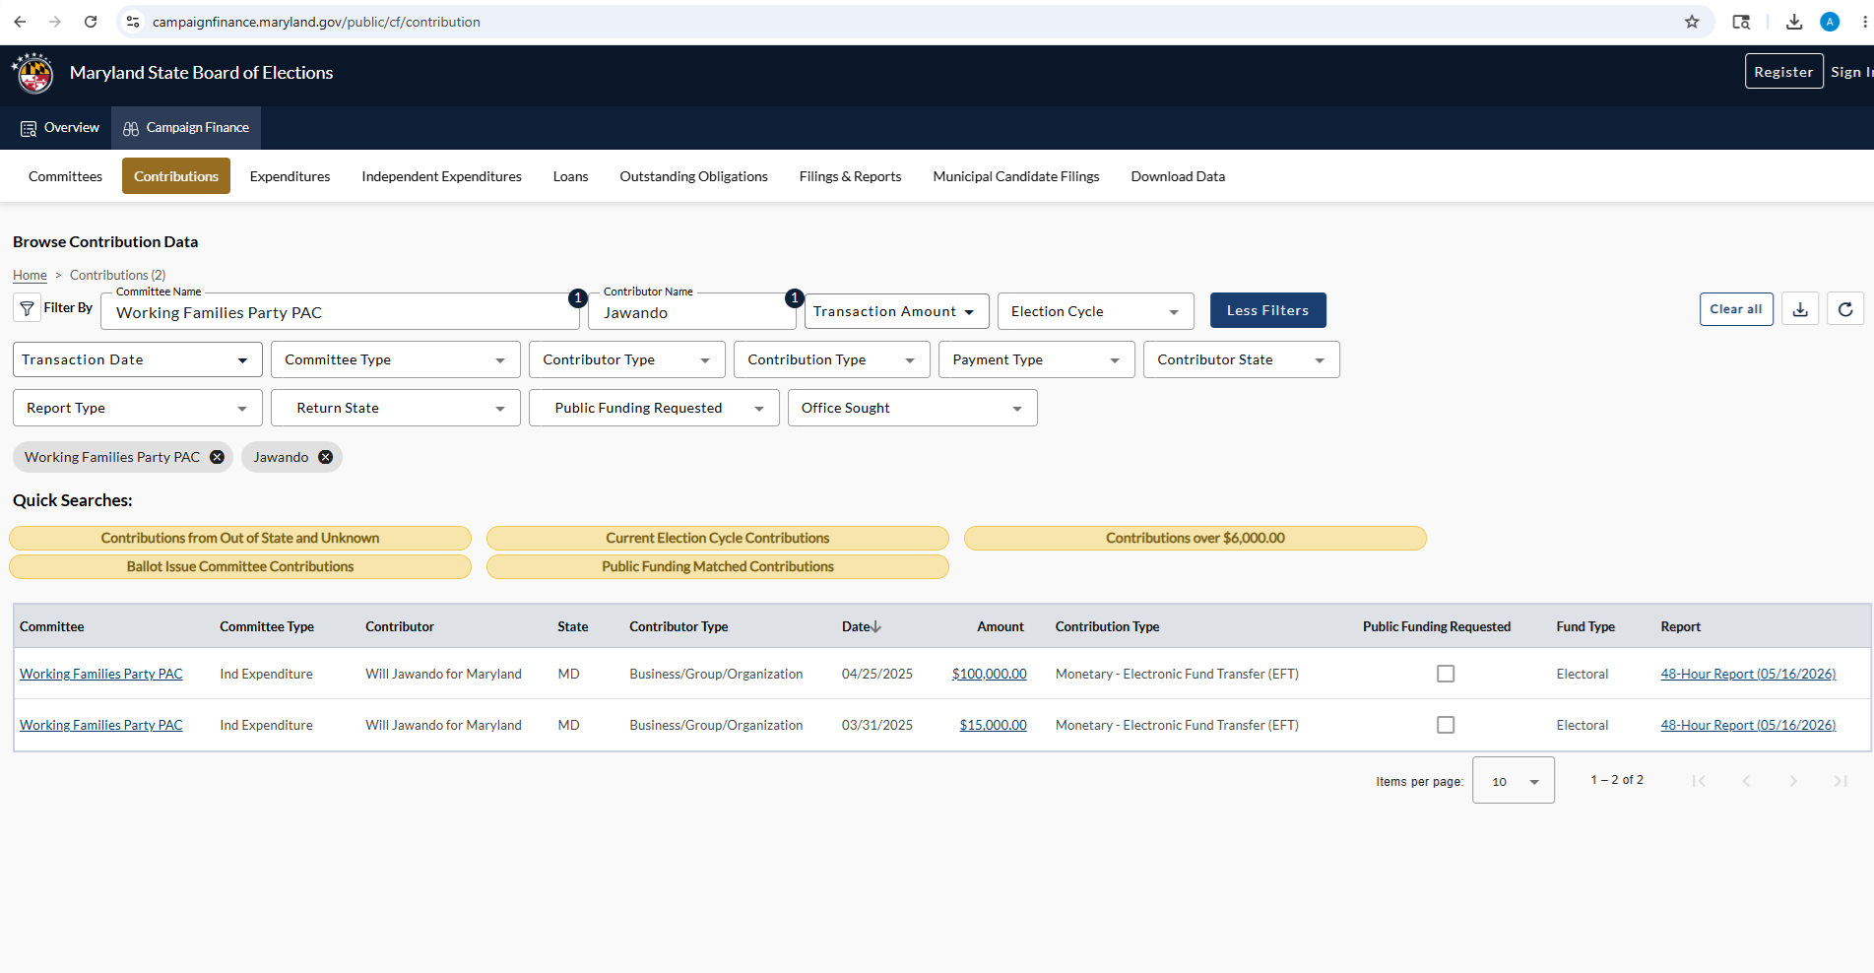Open the Expenditures tab
The width and height of the screenshot is (1874, 973).
(x=291, y=176)
